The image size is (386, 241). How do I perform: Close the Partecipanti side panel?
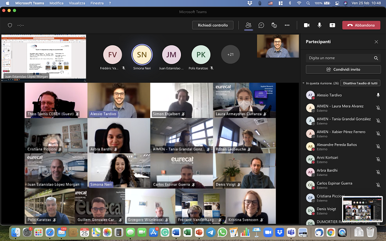tap(376, 42)
